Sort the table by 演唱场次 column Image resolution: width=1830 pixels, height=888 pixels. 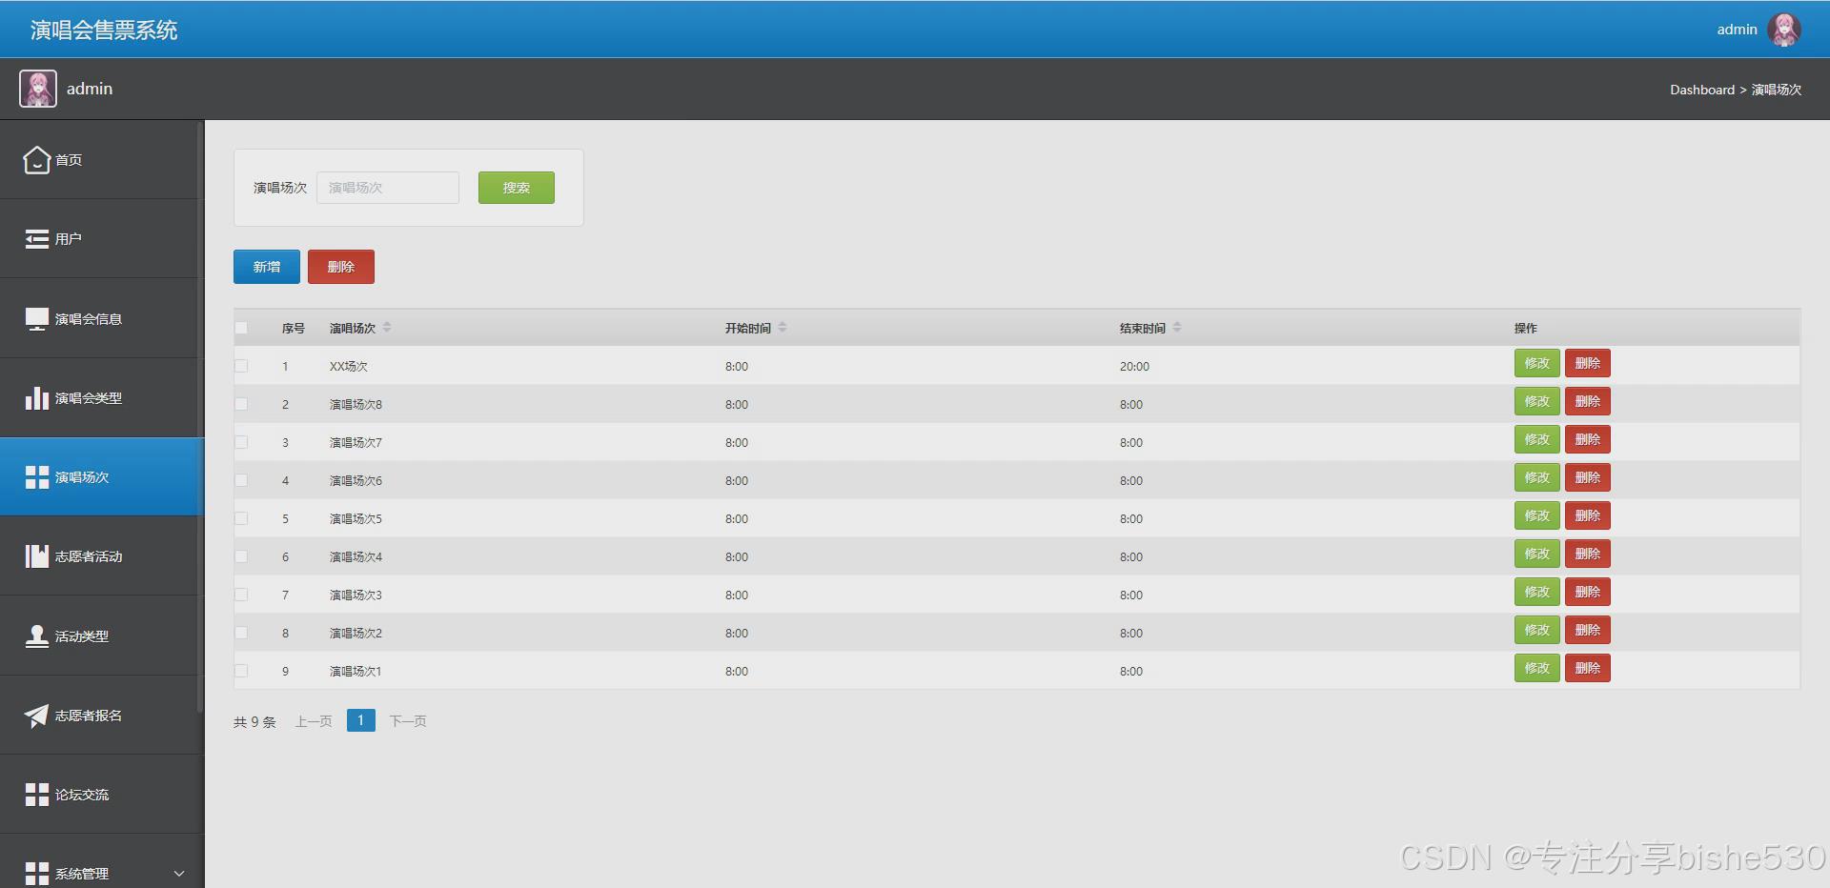point(387,328)
